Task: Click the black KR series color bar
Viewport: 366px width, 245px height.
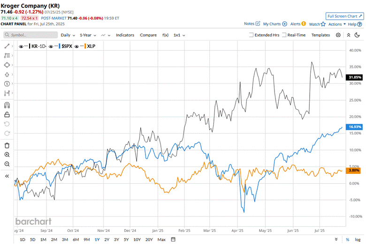Action: [x=30, y=46]
